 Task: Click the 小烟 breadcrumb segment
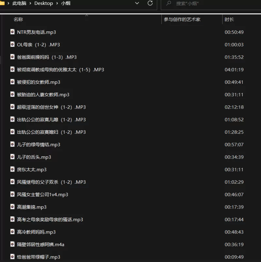coord(66,3)
